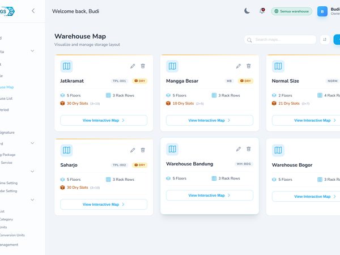Click the DRY badge on the Mangga Besar card
Viewport: 340px width, 255px height.
pos(245,81)
